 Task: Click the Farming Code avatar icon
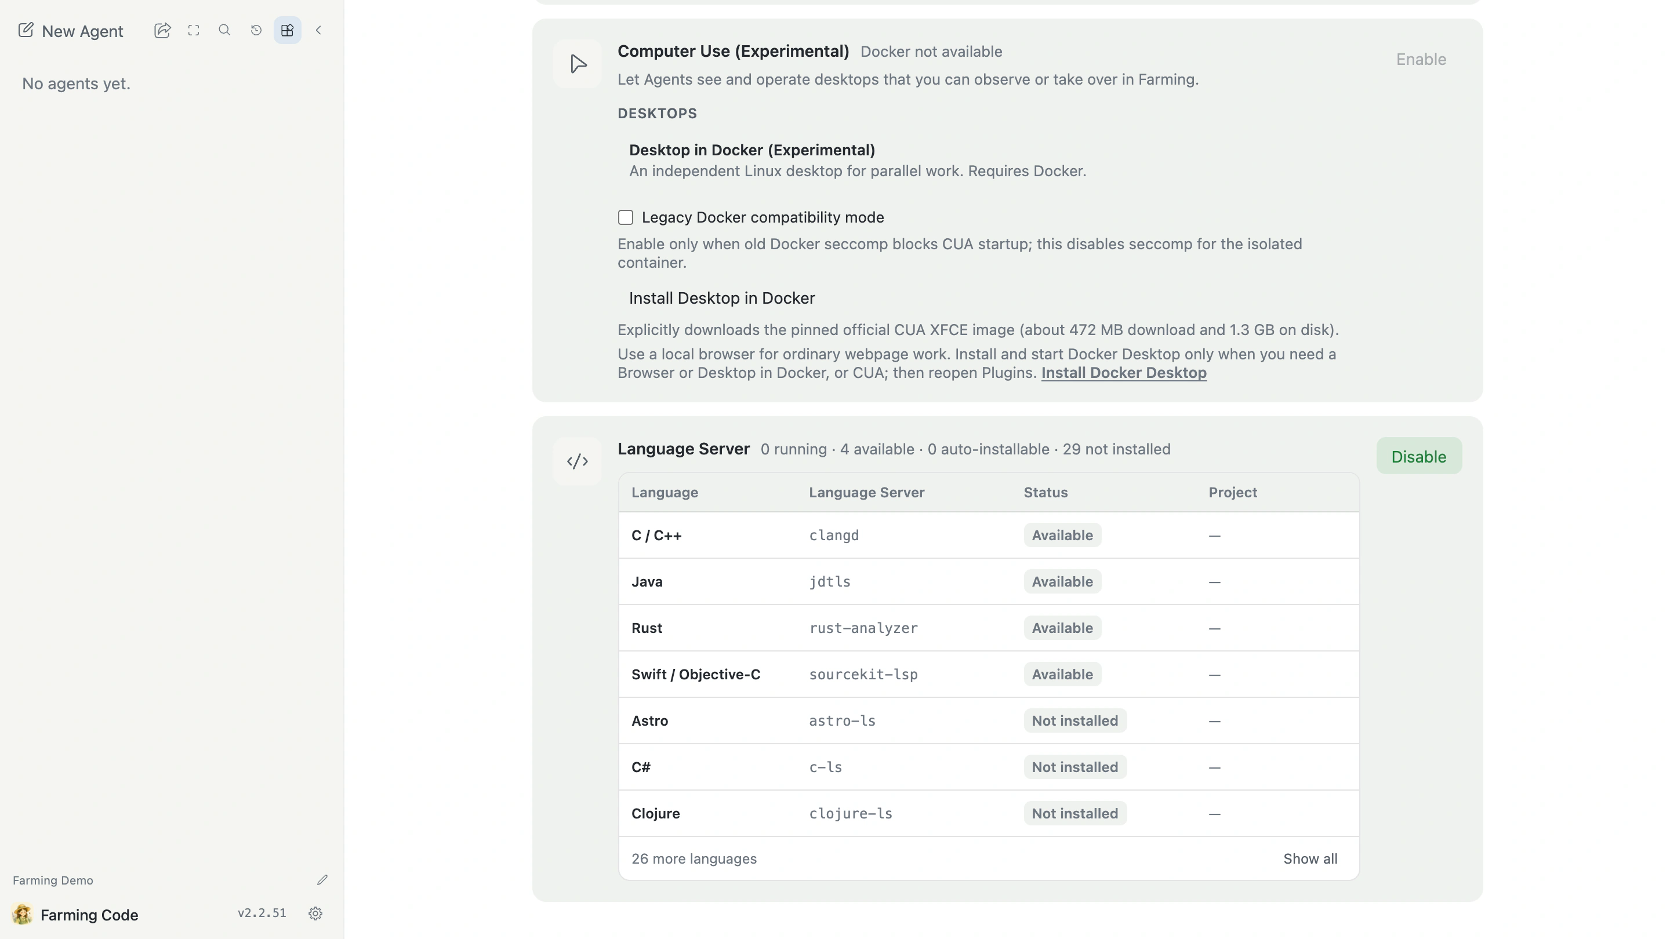pos(22,915)
